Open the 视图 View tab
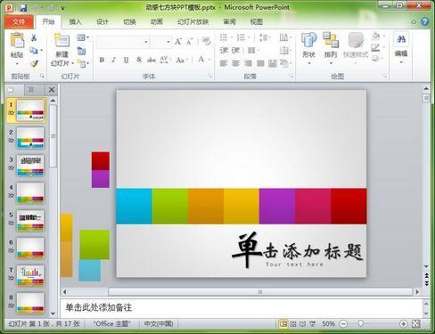Viewport: 435px width, 334px height. point(257,21)
